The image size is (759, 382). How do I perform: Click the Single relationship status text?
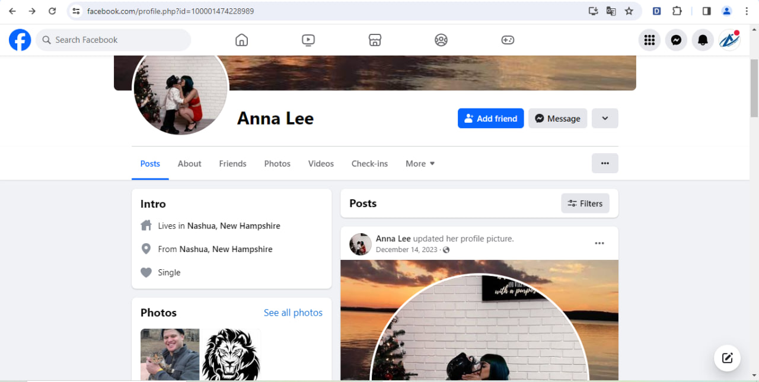pyautogui.click(x=169, y=272)
